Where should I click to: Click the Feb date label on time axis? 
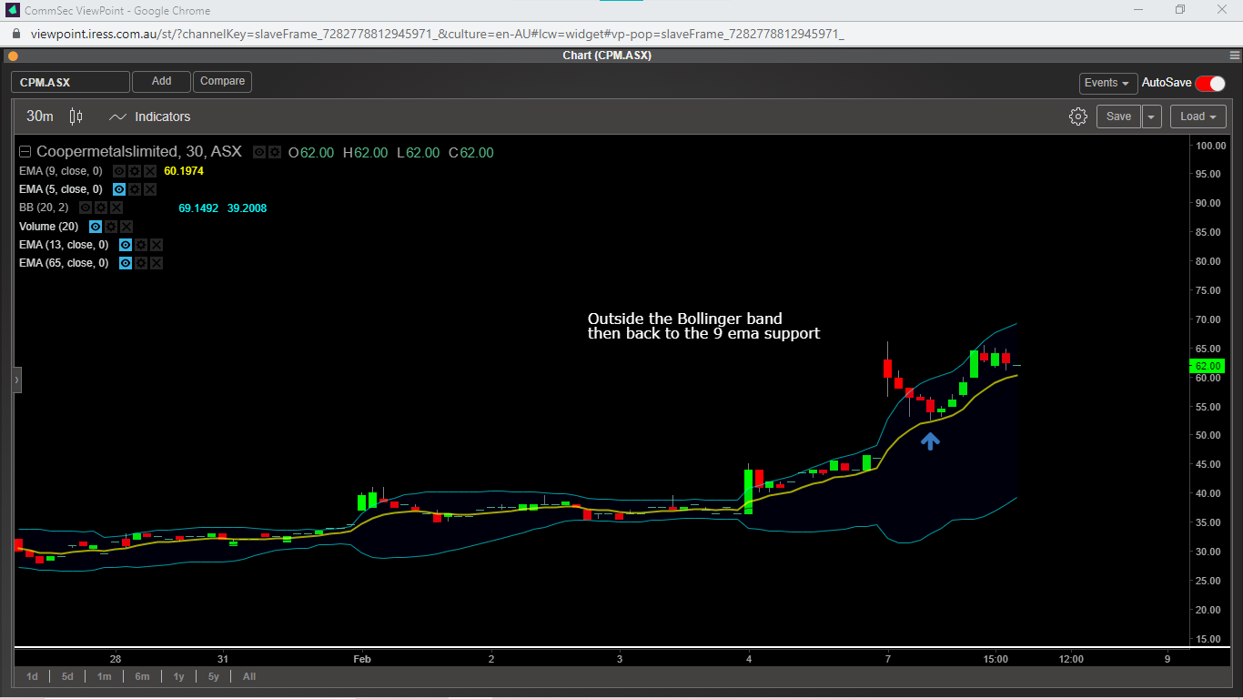click(x=362, y=659)
